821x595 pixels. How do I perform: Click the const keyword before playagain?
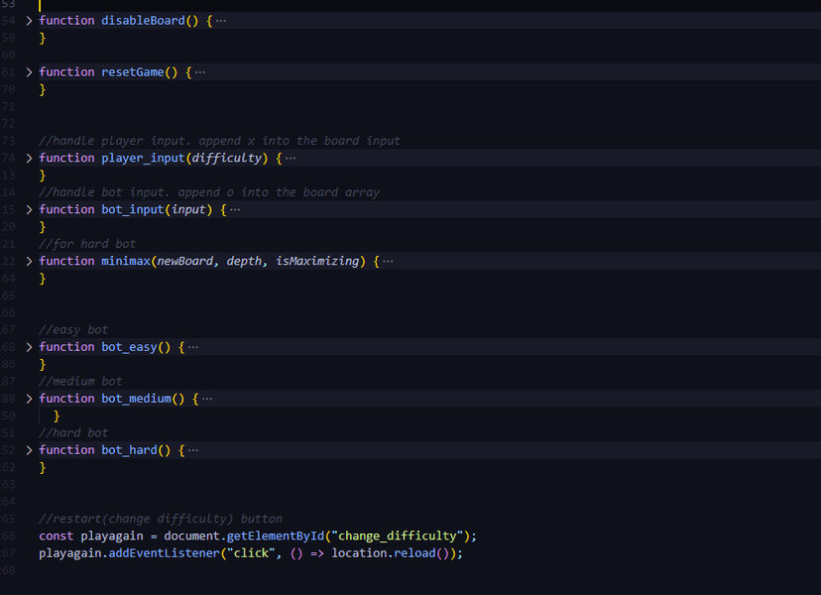[x=56, y=536]
